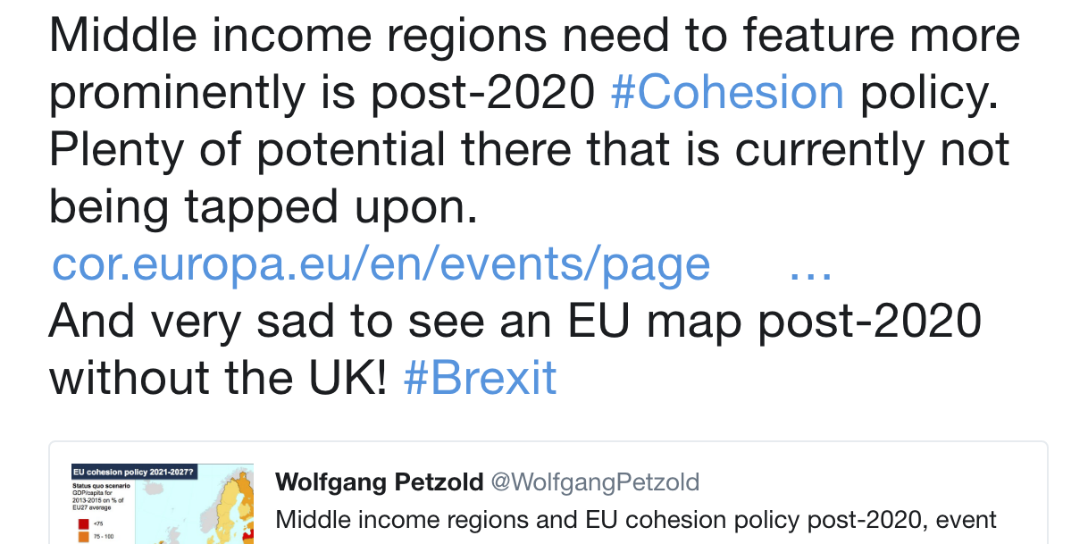
Task: Click the 'without the UK!' text
Action: [x=219, y=377]
